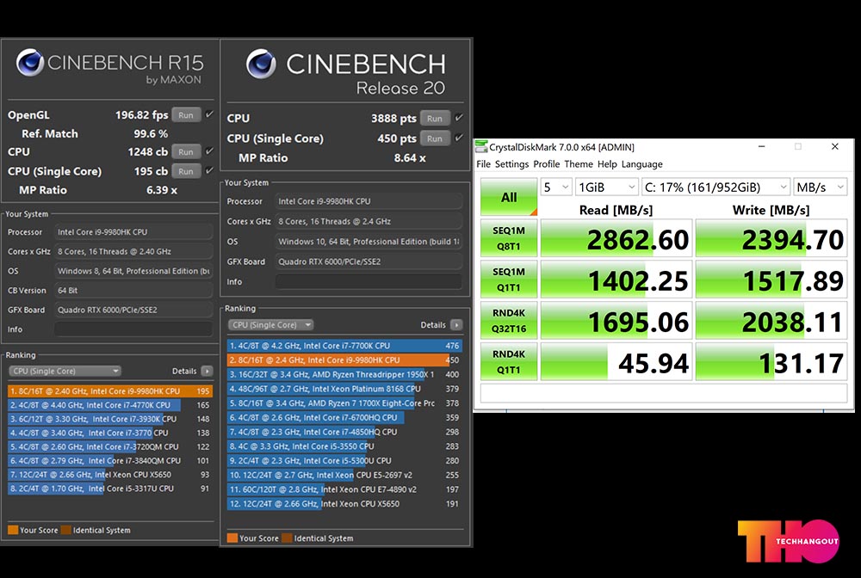This screenshot has height=578, width=861.
Task: Open CPU (Single Core) ranking dropdown in R20
Action: tap(270, 325)
